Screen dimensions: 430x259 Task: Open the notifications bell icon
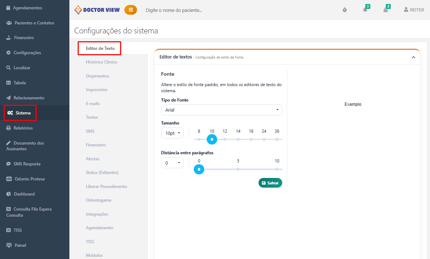pyautogui.click(x=365, y=10)
